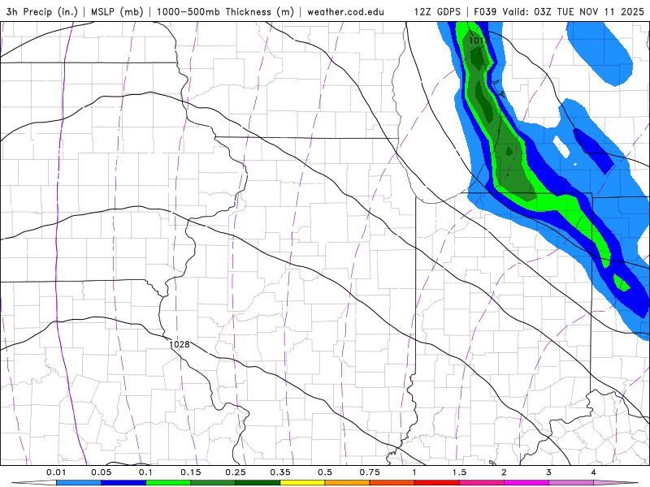Screen dimensions: 650x487
Task: Click the weather.cod.edu source text
Action: point(345,11)
